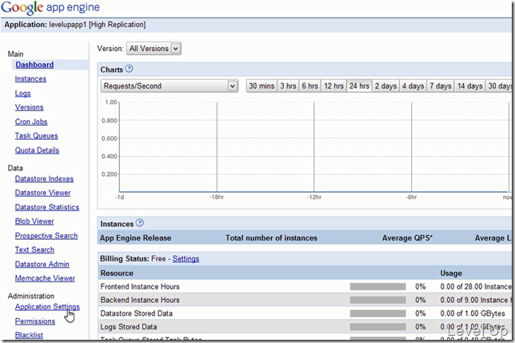Viewport: 515px width, 343px height.
Task: Open Task Queues
Action: click(37, 136)
